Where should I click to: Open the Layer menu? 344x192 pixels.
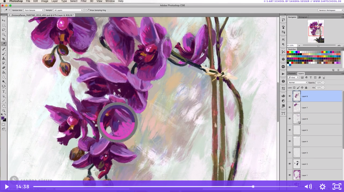[55, 1]
